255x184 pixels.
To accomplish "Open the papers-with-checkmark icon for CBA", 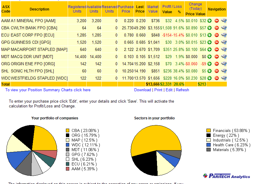I will click(224, 28).
